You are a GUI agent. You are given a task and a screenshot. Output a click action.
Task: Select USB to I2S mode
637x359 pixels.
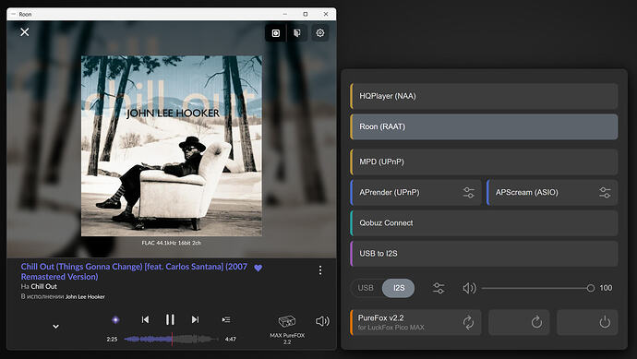click(x=484, y=254)
